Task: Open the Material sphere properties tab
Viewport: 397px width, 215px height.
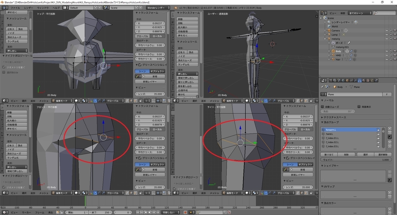Action: 364,81
